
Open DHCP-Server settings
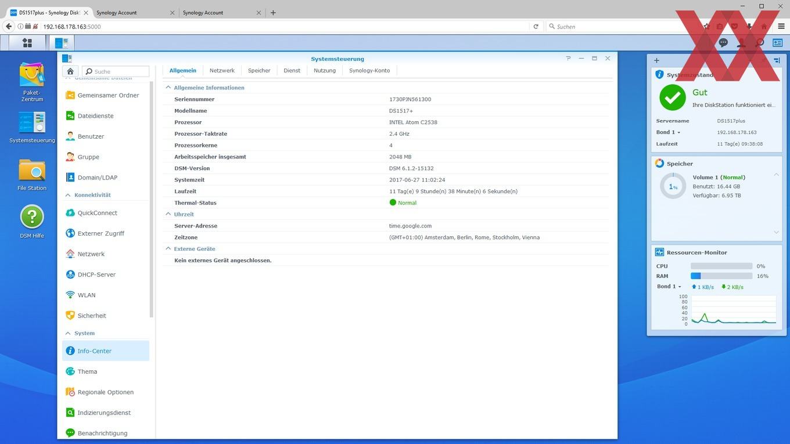(106, 275)
